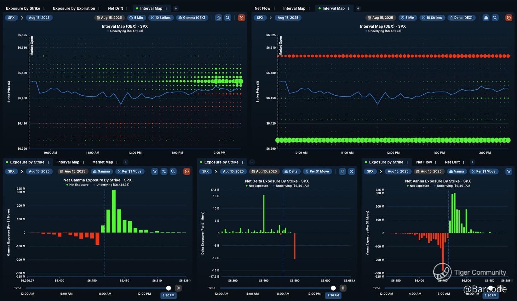This screenshot has height=301, width=517.
Task: Click the SPX ticker button in Net Delta panel
Action: pyautogui.click(x=205, y=171)
